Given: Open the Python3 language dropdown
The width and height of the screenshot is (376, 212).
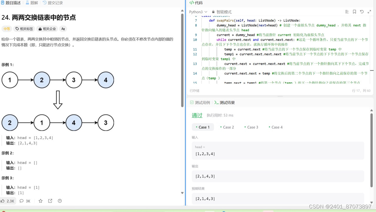Looking at the screenshot, I should coord(198,12).
